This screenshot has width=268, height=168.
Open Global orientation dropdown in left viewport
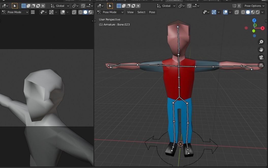pyautogui.click(x=60, y=6)
